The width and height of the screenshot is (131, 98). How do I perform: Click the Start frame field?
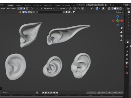pyautogui.click(x=106, y=93)
